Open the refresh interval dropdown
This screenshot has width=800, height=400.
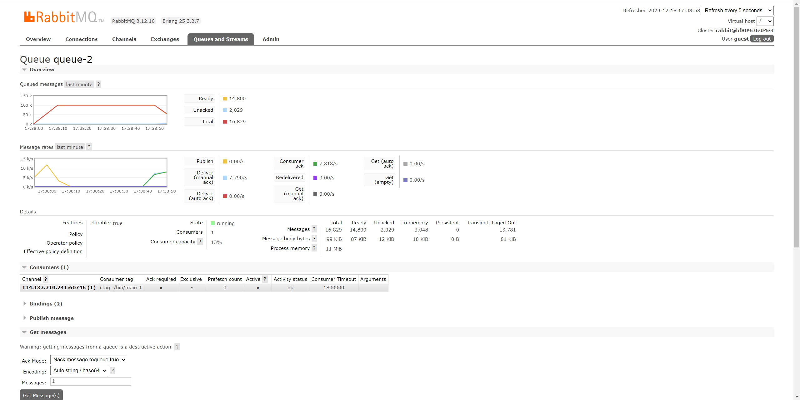pyautogui.click(x=737, y=10)
